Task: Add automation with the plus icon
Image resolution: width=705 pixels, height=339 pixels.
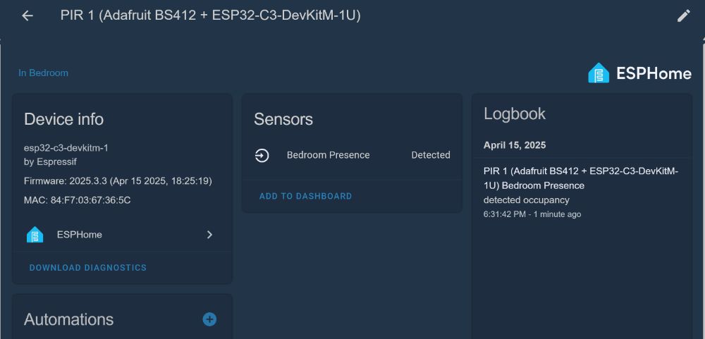Action: tap(209, 319)
